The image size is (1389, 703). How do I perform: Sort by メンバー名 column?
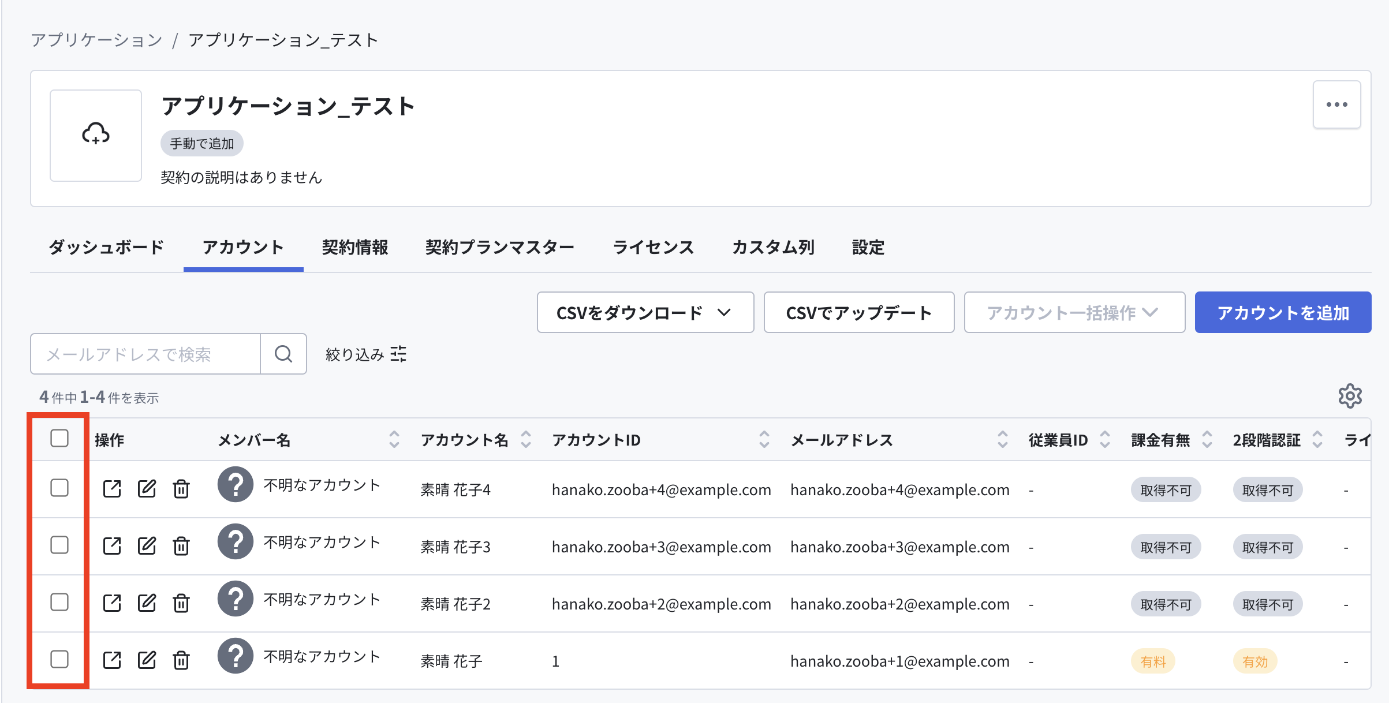[x=394, y=439]
